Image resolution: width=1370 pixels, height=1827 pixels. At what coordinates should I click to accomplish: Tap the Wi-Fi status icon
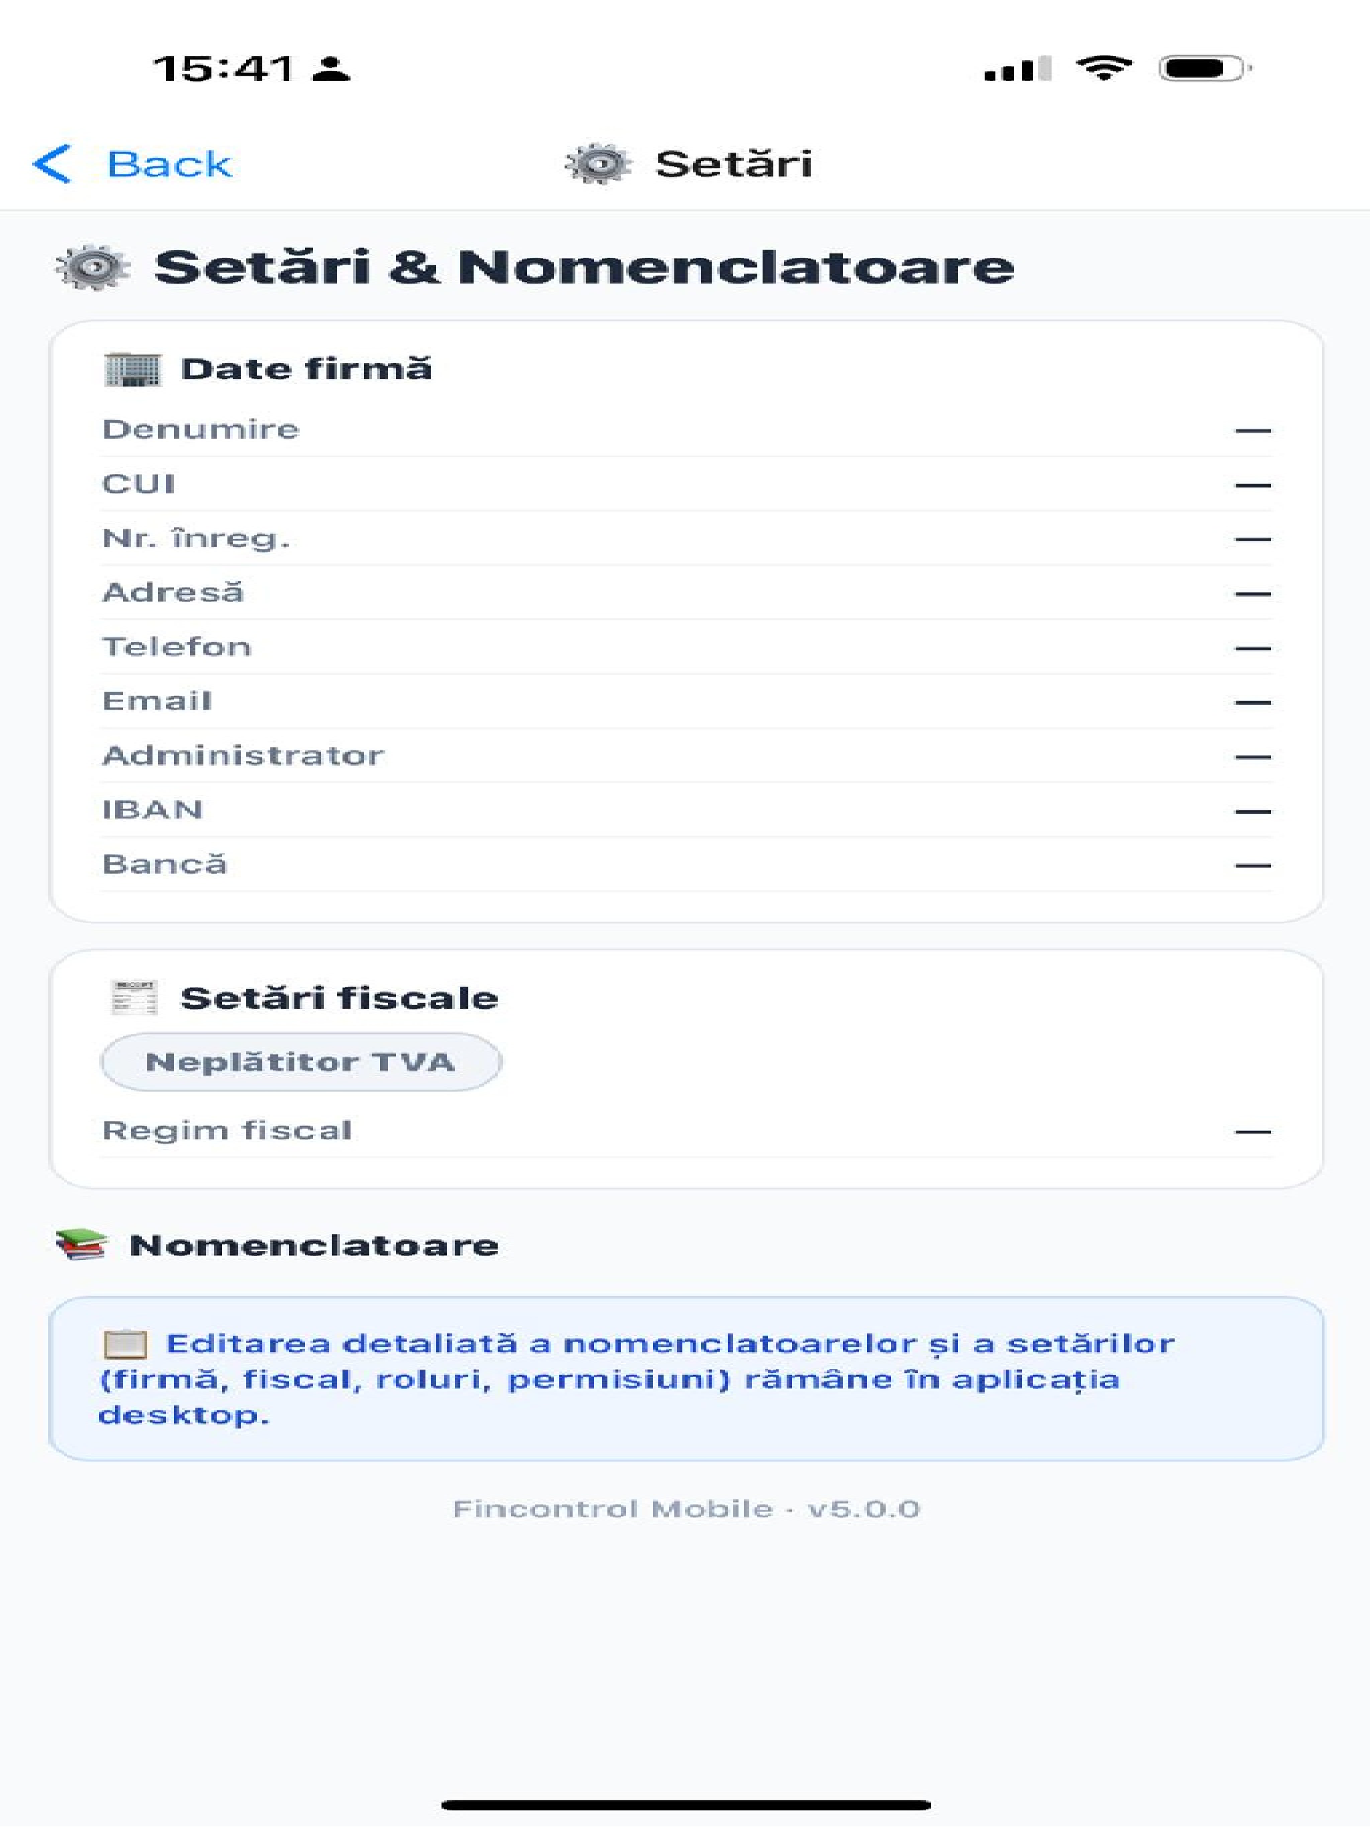pos(1103,68)
